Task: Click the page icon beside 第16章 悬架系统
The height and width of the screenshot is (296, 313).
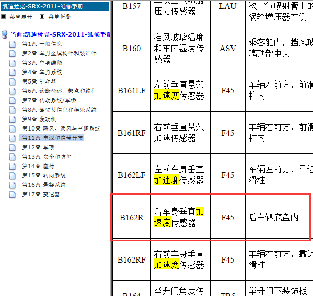Action: (x=13, y=185)
